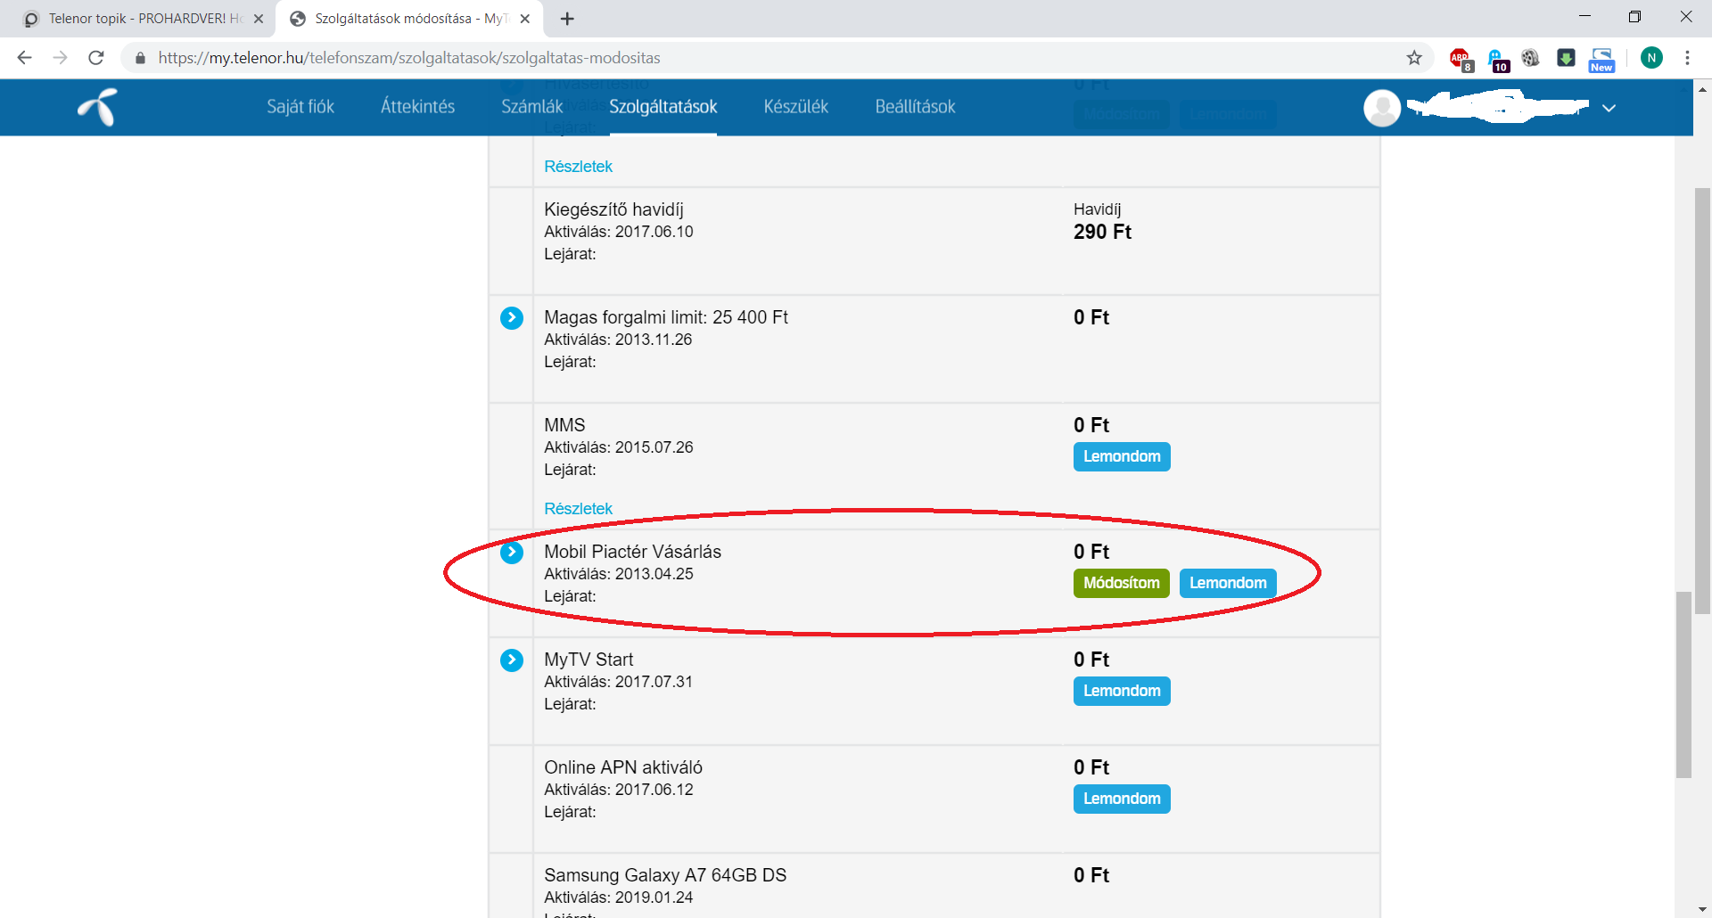1712x918 pixels.
Task: Click the browser address bar URL
Action: tap(410, 58)
